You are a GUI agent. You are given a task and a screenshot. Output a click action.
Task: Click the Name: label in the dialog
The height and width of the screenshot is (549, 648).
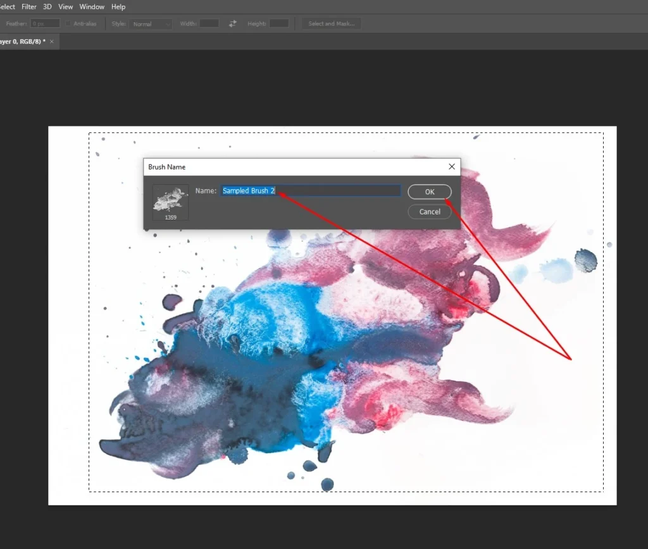coord(206,190)
